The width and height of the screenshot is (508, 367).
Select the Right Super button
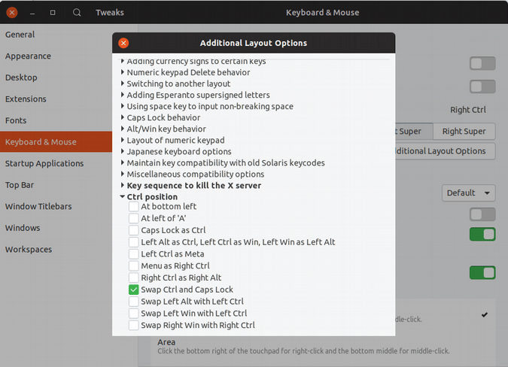464,132
